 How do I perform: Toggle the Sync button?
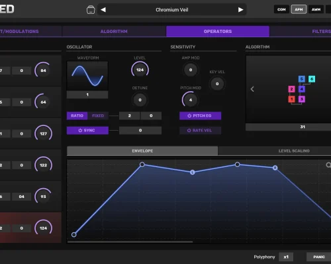coord(87,131)
